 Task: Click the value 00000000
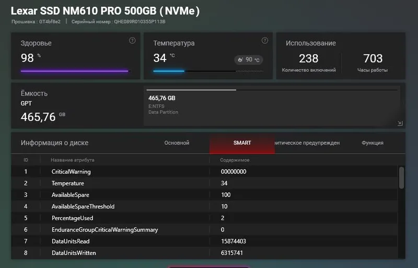pos(234,171)
